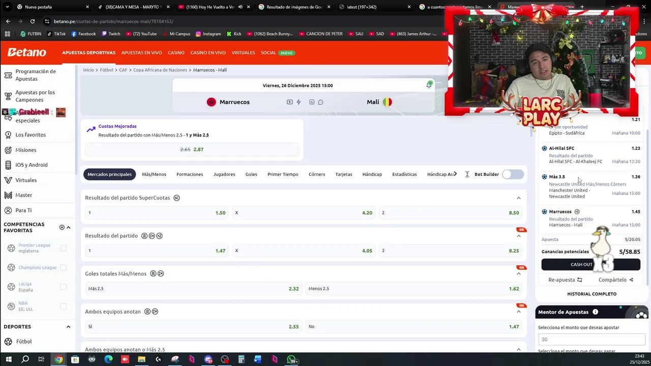The image size is (651, 366).
Task: Open the match chat bubble icon
Action: click(320, 102)
